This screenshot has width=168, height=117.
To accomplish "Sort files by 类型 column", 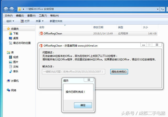I will [x=120, y=27].
